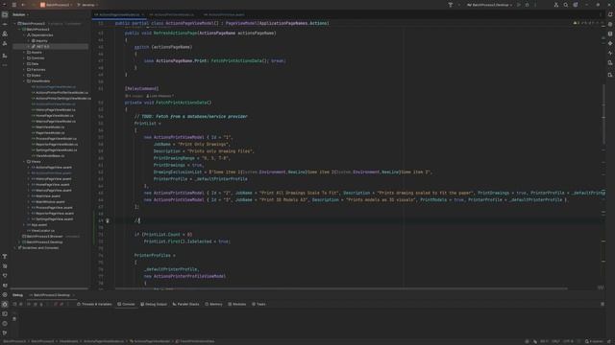Open Search Everywhere magnifier icon

[566, 5]
